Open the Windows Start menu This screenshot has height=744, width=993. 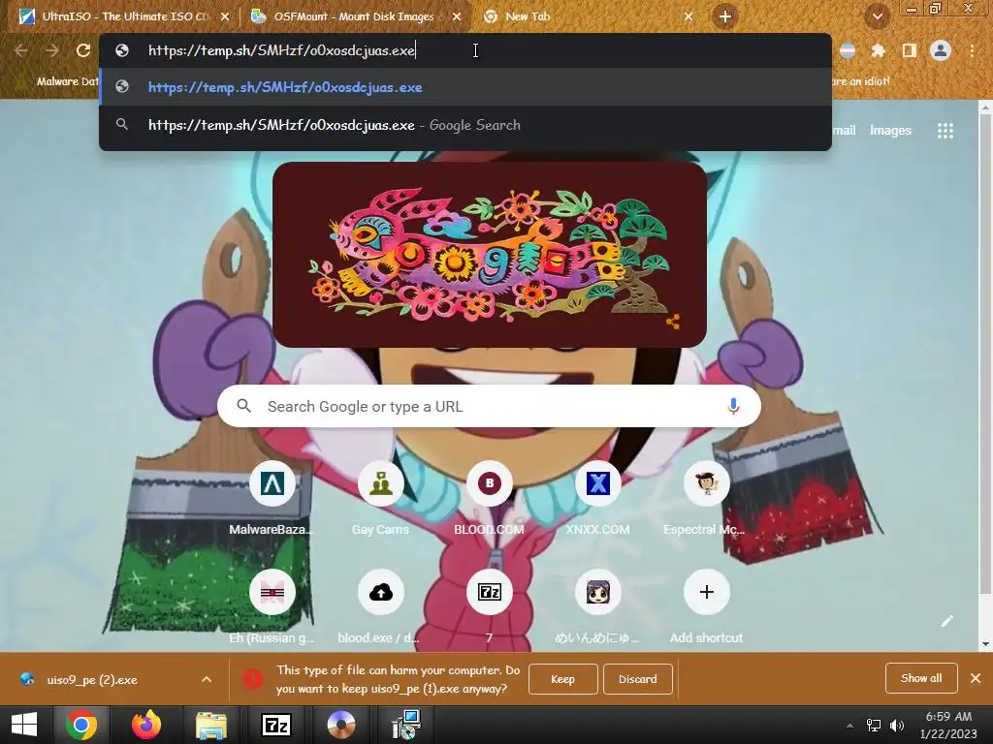click(24, 725)
